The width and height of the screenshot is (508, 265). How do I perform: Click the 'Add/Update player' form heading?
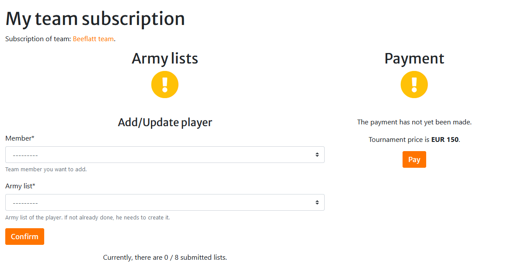[165, 123]
